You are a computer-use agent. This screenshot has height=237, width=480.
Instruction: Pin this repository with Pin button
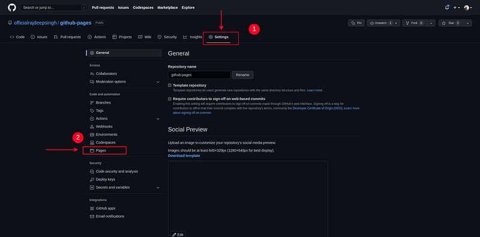356,23
